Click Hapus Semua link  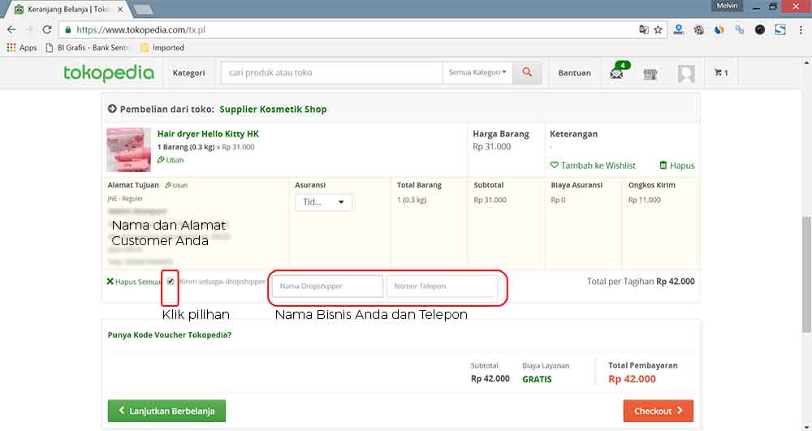click(x=134, y=282)
